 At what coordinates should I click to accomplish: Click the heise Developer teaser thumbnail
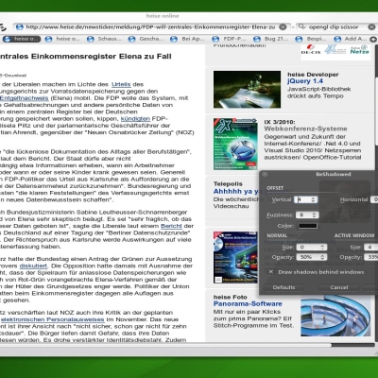[247, 90]
